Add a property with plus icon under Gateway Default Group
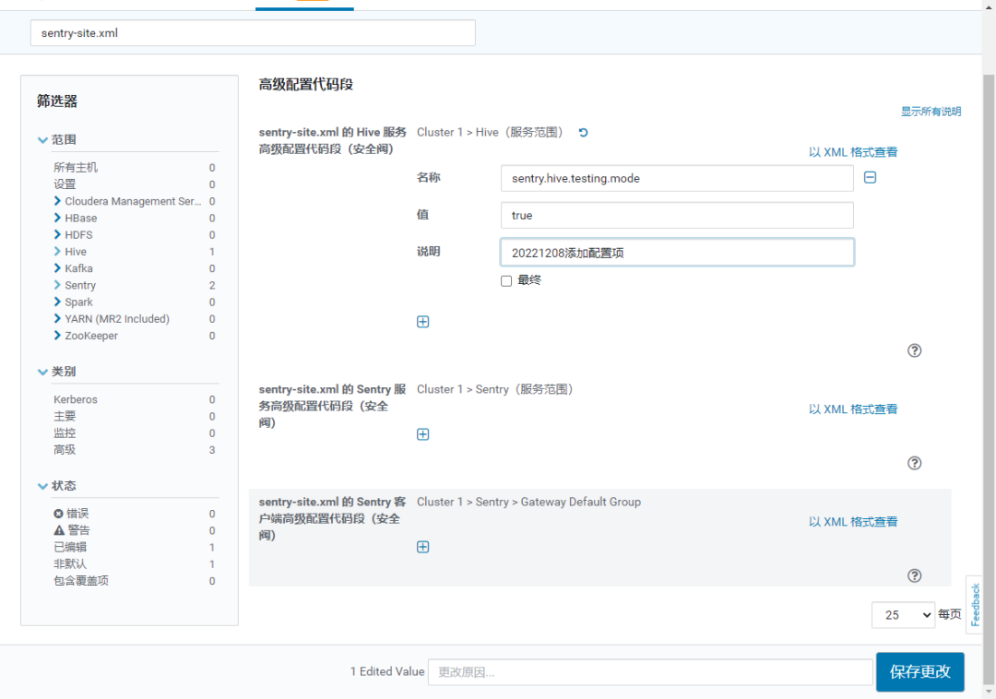 423,547
